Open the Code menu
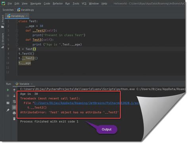 47,4
